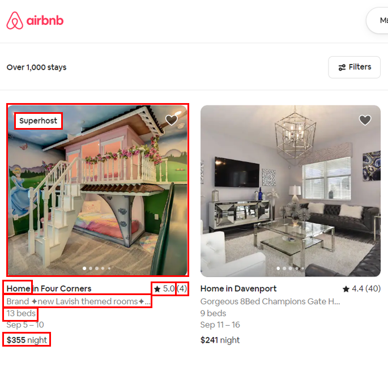Click the 5.0 star rating icon

(157, 289)
